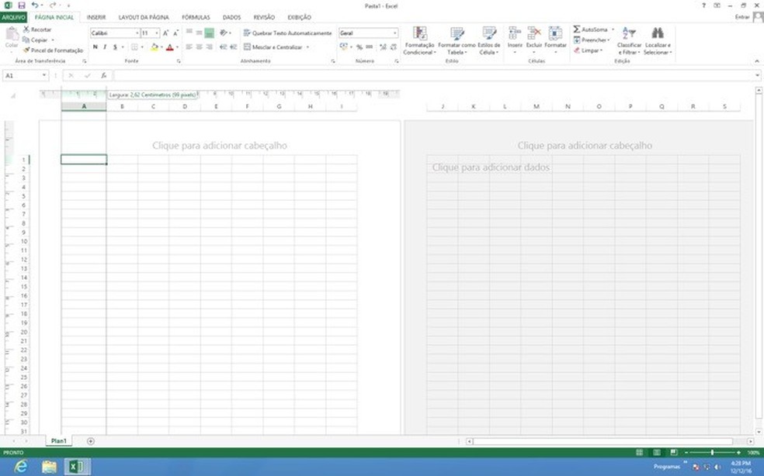This screenshot has height=476, width=764.
Task: Click the formula bar input field
Action: [x=433, y=75]
